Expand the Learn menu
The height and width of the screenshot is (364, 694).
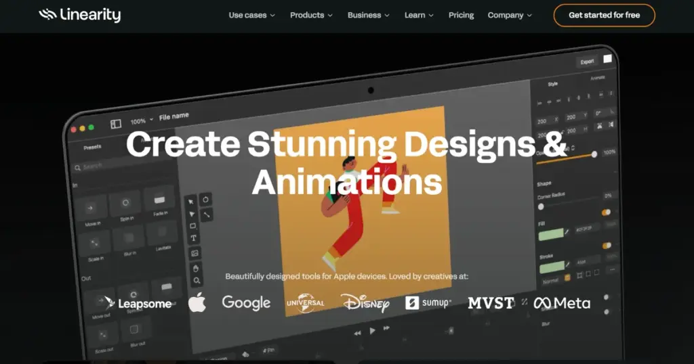coord(419,15)
